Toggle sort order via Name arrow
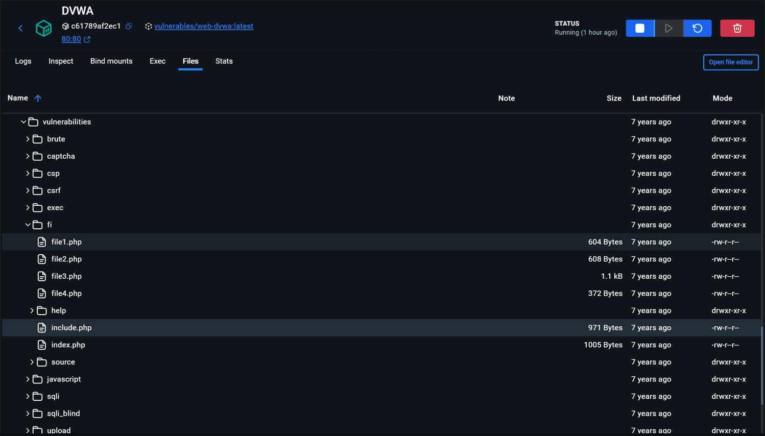 [x=38, y=98]
